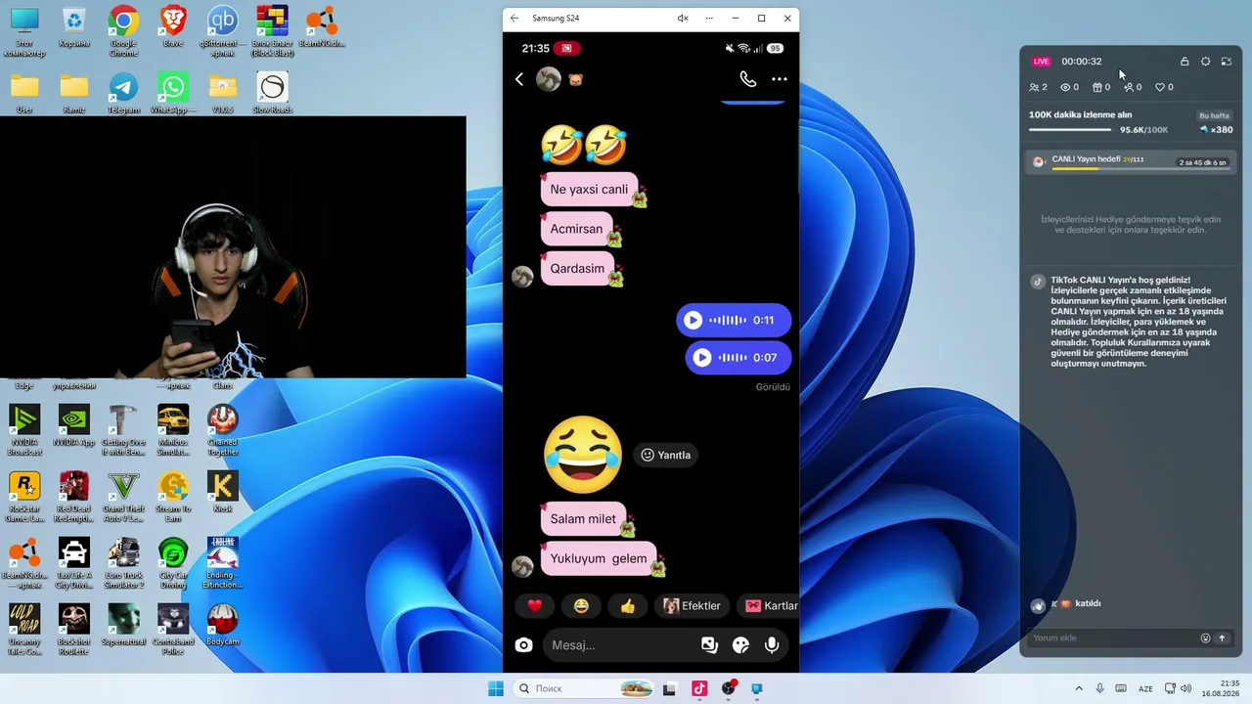
Task: Open emoji picker in comment box
Action: [1205, 638]
